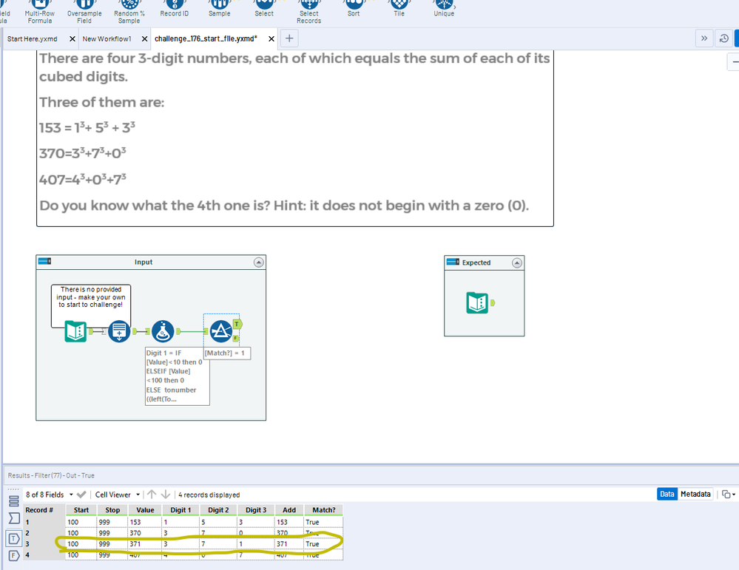Show the True anchor results
The image size is (739, 570).
(x=13, y=538)
